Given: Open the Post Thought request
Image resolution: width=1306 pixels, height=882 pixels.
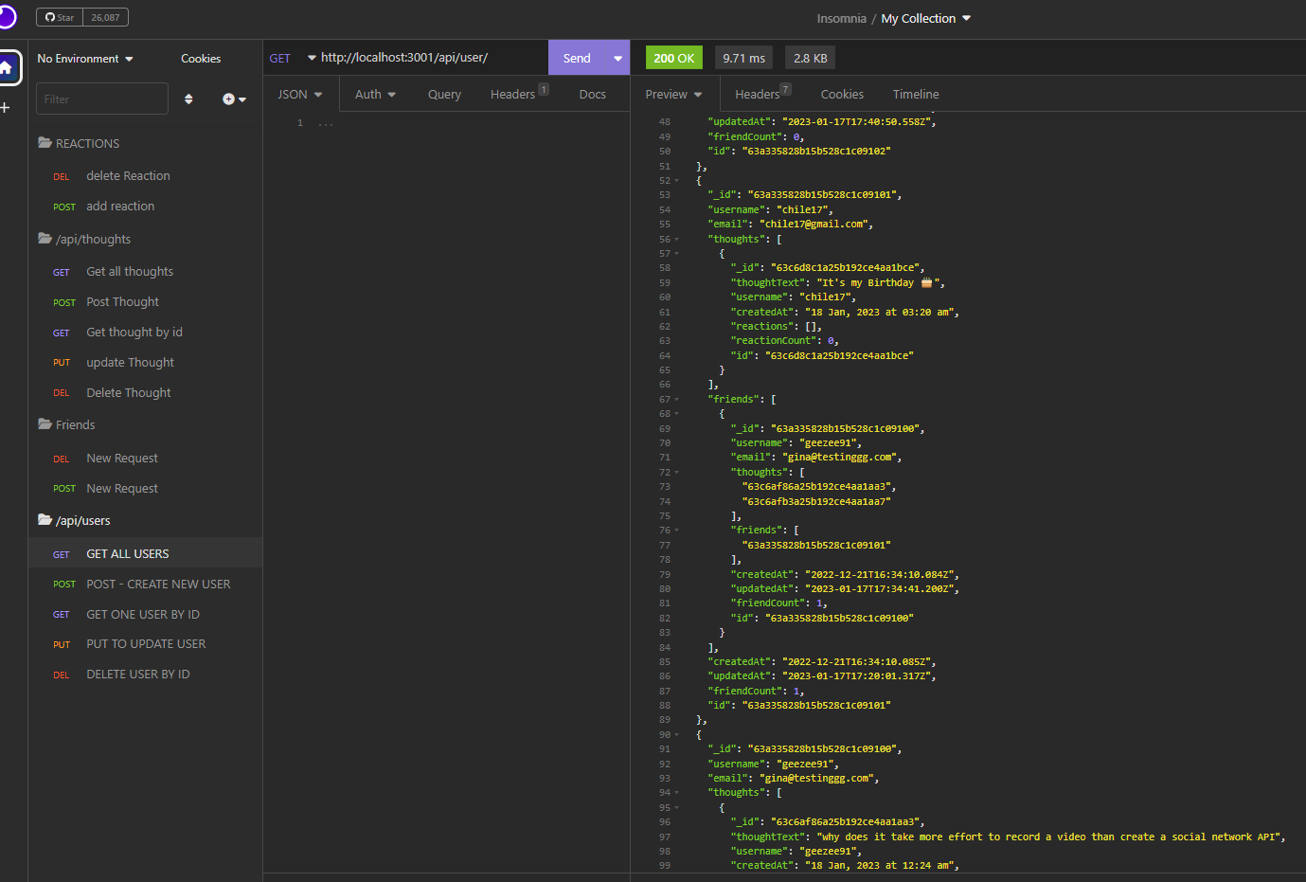Looking at the screenshot, I should coord(146,302).
